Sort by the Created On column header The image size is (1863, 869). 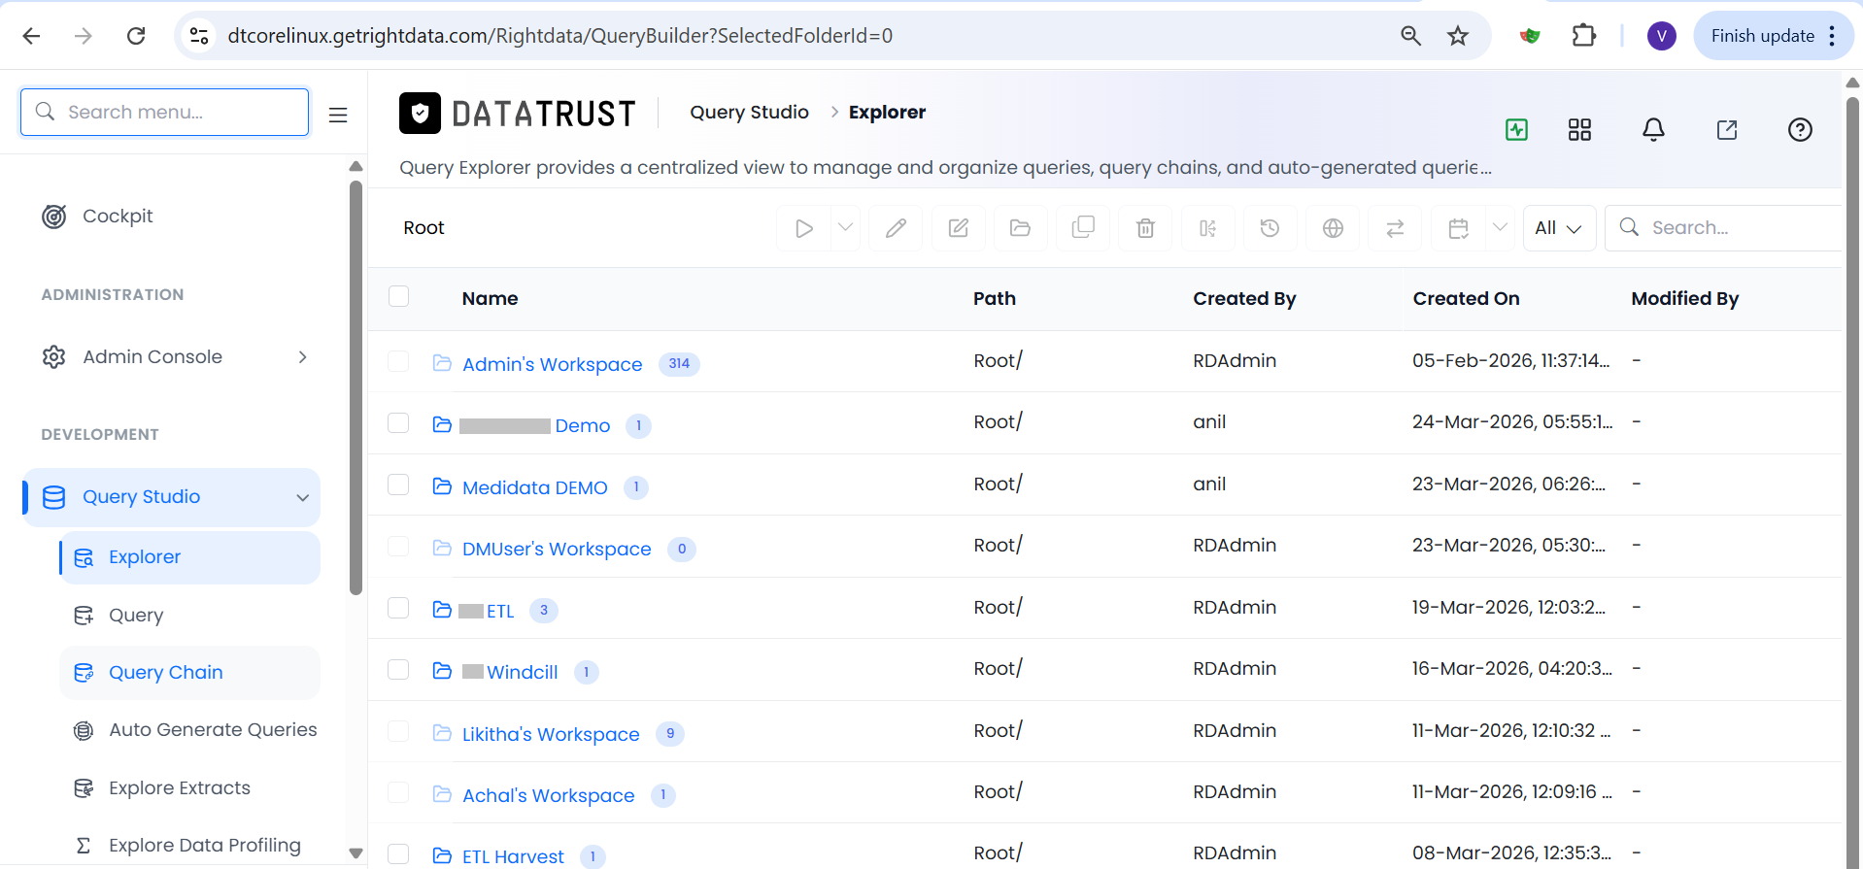coord(1466,299)
